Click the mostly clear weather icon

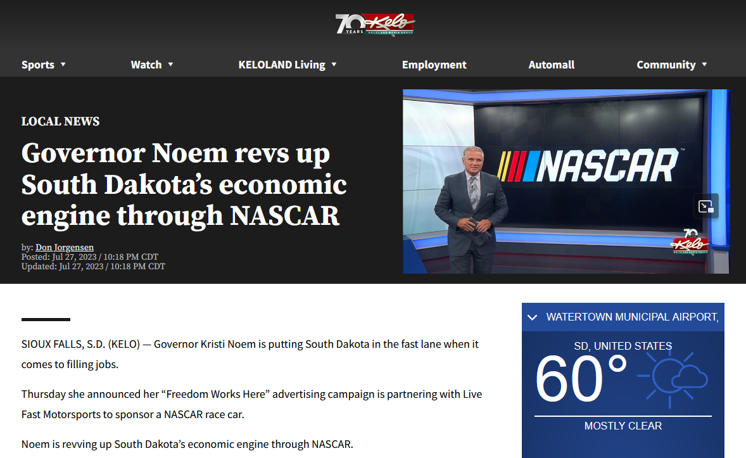[673, 379]
